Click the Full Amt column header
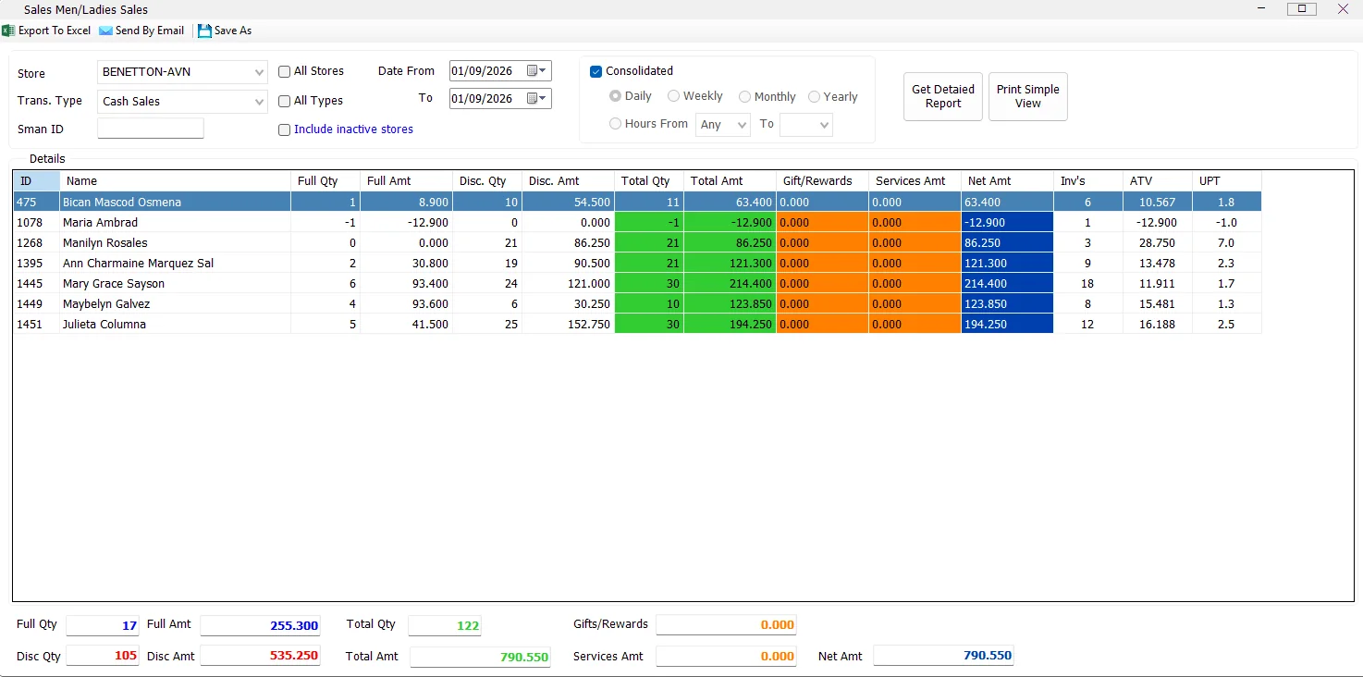The image size is (1363, 677). (407, 181)
